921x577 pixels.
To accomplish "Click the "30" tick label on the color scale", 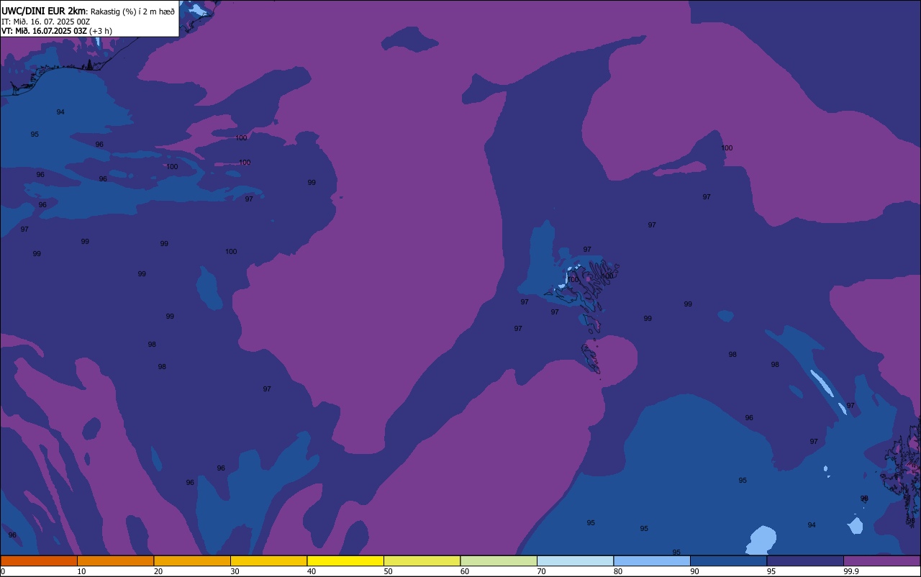I will [235, 571].
